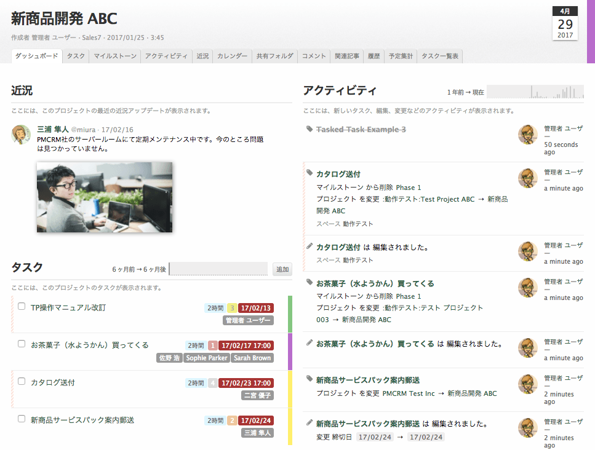595x450 pixels.
Task: Click the priority 3 badge on TP操作マニュアル改訂
Action: pyautogui.click(x=232, y=308)
